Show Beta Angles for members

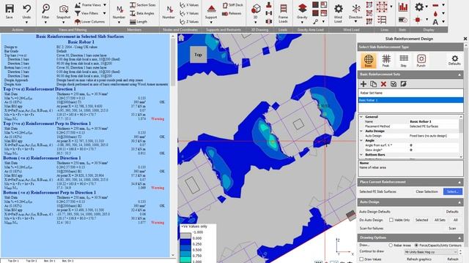(x=142, y=13)
